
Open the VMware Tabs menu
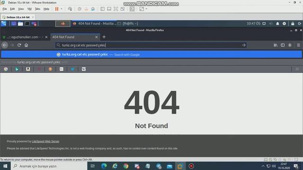click(x=37, y=9)
